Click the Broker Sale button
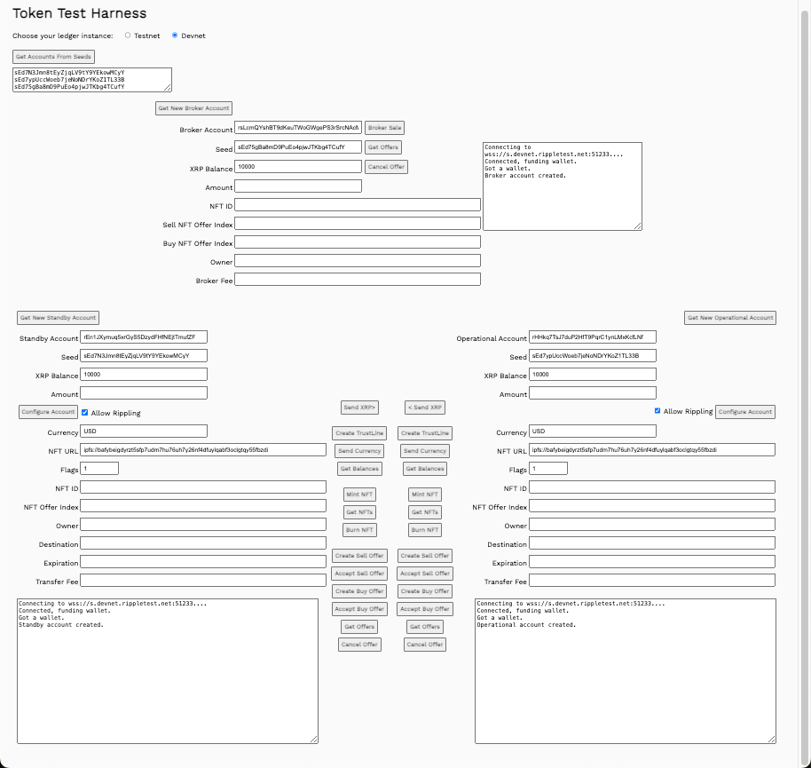 pyautogui.click(x=382, y=127)
